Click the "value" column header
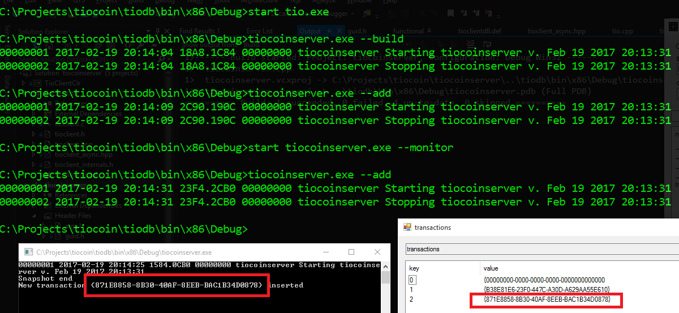This screenshot has height=313, width=679. [491, 268]
